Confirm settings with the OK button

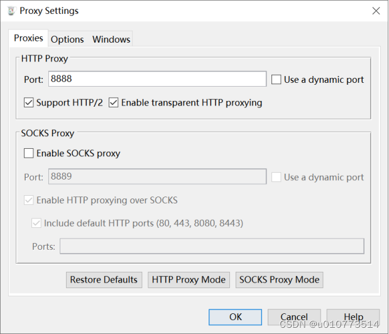pos(235,317)
